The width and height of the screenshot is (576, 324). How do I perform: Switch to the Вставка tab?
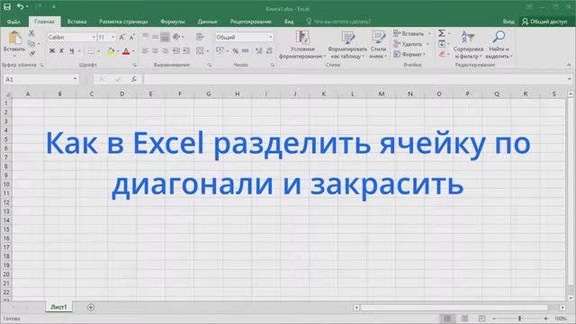tap(76, 22)
